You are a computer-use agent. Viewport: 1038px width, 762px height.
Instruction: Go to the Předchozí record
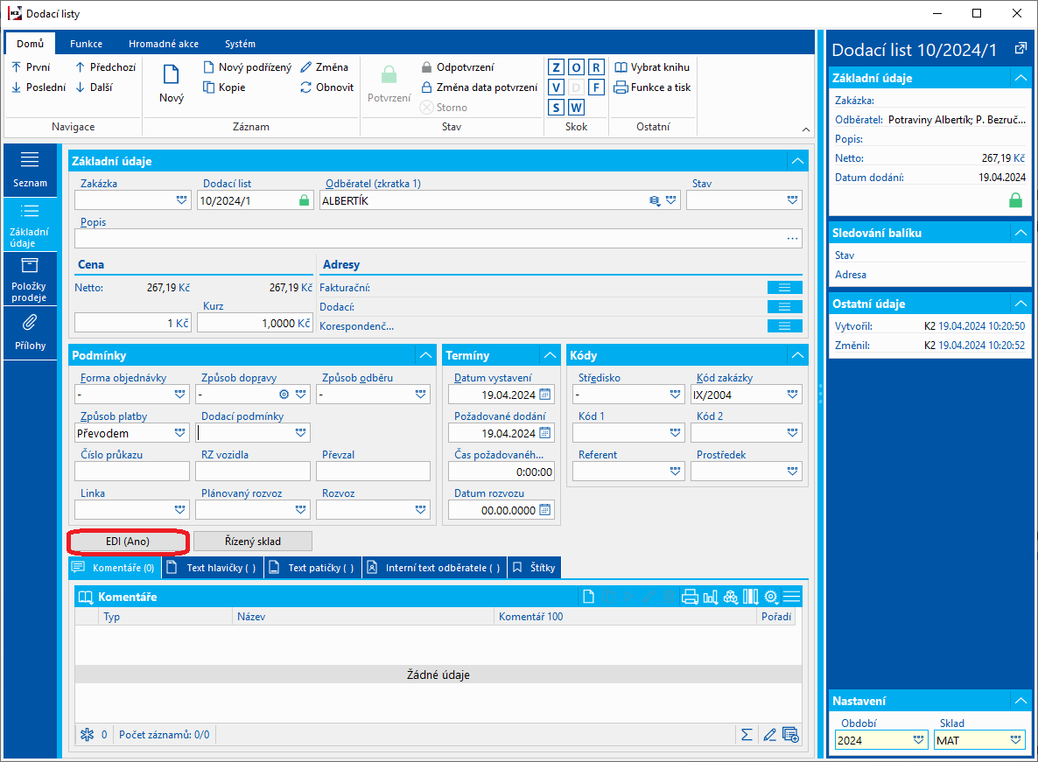click(105, 66)
